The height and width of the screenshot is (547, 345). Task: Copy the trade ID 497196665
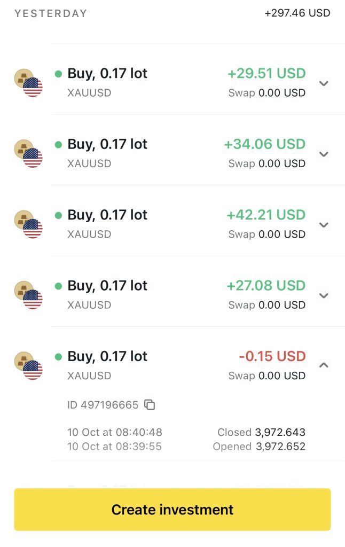pyautogui.click(x=150, y=405)
